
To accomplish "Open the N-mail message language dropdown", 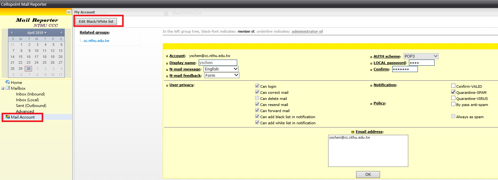I will coord(221,69).
